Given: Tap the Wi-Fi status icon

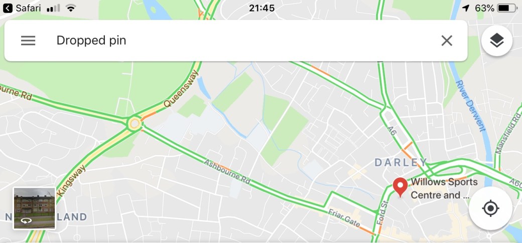Looking at the screenshot, I should 71,8.
